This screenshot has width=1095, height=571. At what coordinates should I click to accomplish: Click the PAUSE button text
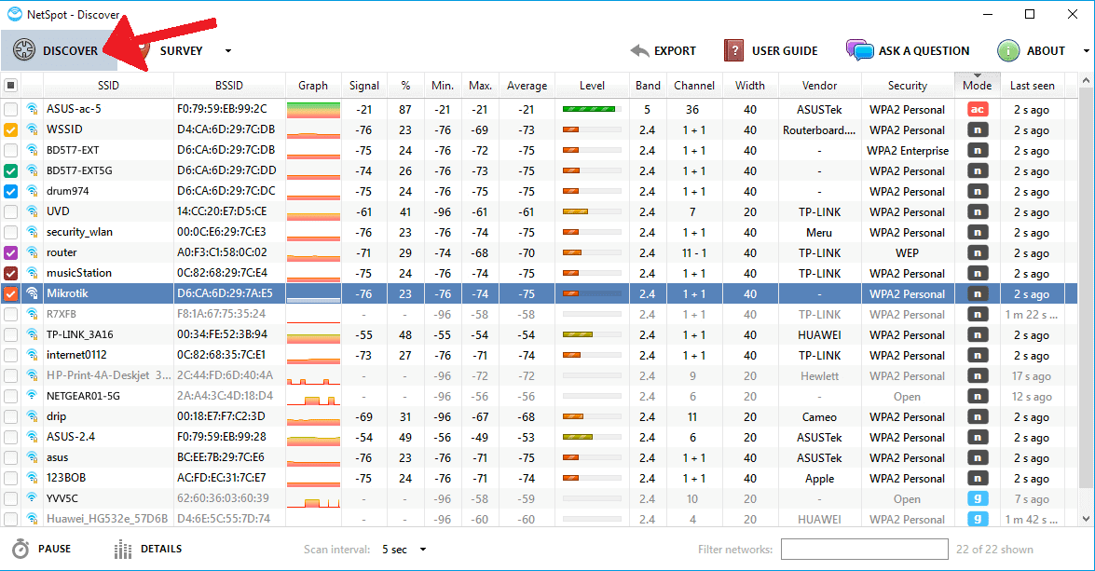click(54, 549)
